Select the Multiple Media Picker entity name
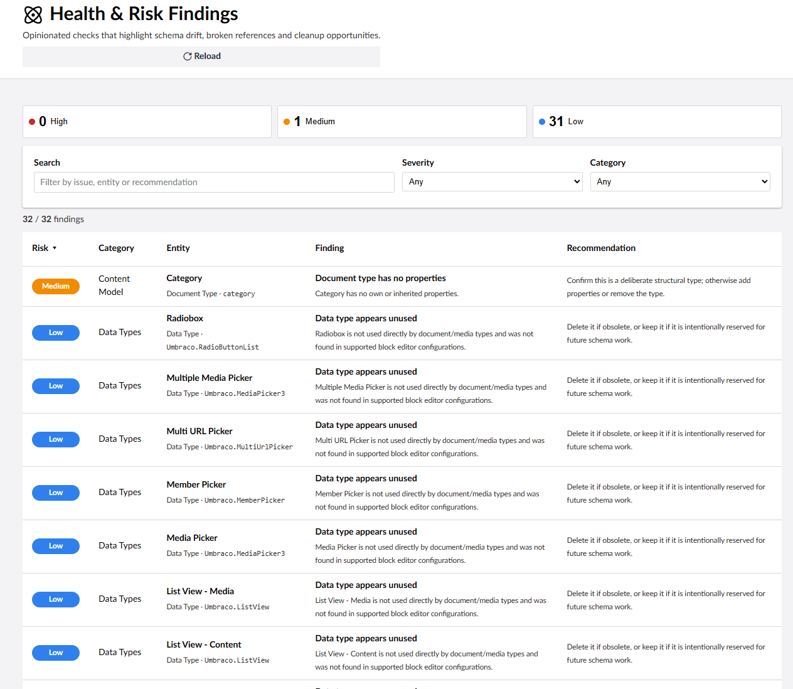The height and width of the screenshot is (689, 793). [210, 378]
